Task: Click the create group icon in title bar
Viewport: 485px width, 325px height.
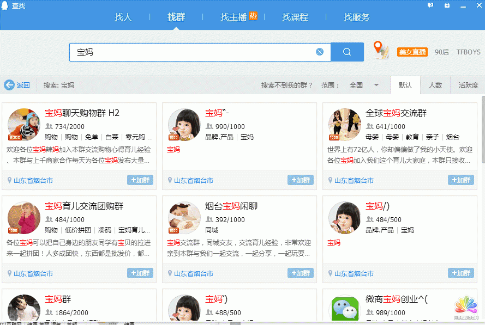Action: coord(447,5)
